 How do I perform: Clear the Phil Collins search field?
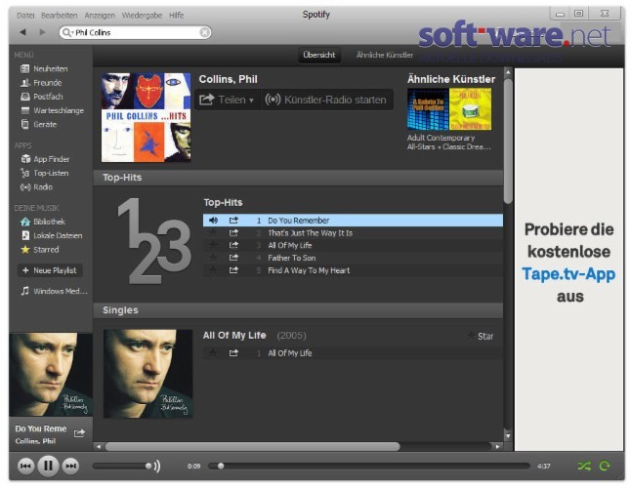tap(205, 32)
